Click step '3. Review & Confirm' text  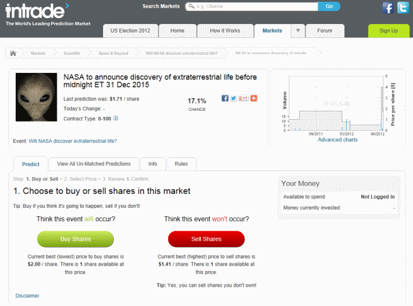pos(125,179)
